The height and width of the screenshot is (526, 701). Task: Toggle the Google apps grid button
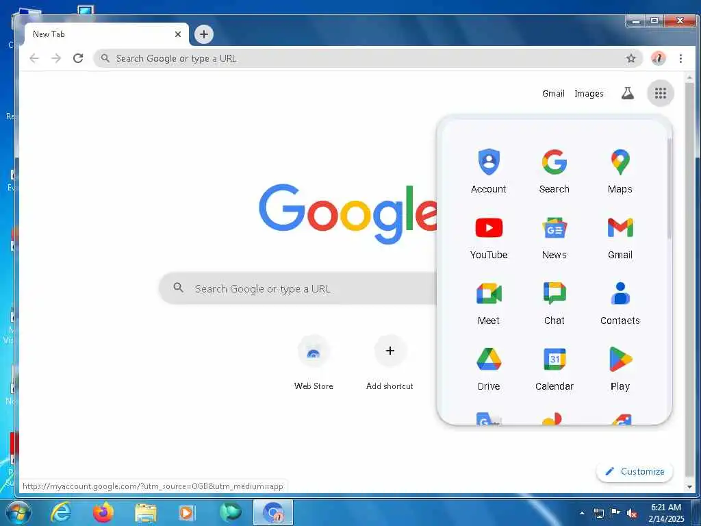661,93
